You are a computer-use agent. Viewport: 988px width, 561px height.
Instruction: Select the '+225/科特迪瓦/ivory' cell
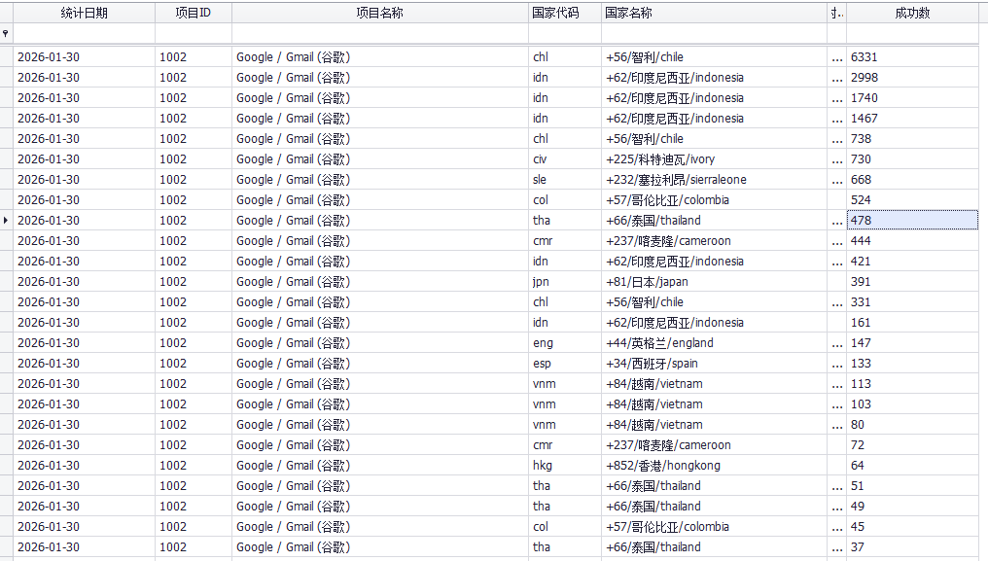(x=714, y=158)
